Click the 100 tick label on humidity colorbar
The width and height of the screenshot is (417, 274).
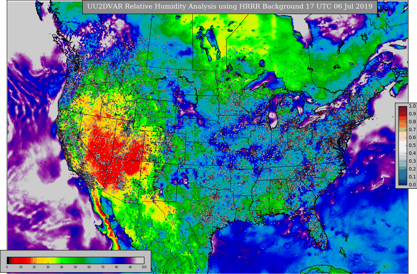tap(144, 267)
